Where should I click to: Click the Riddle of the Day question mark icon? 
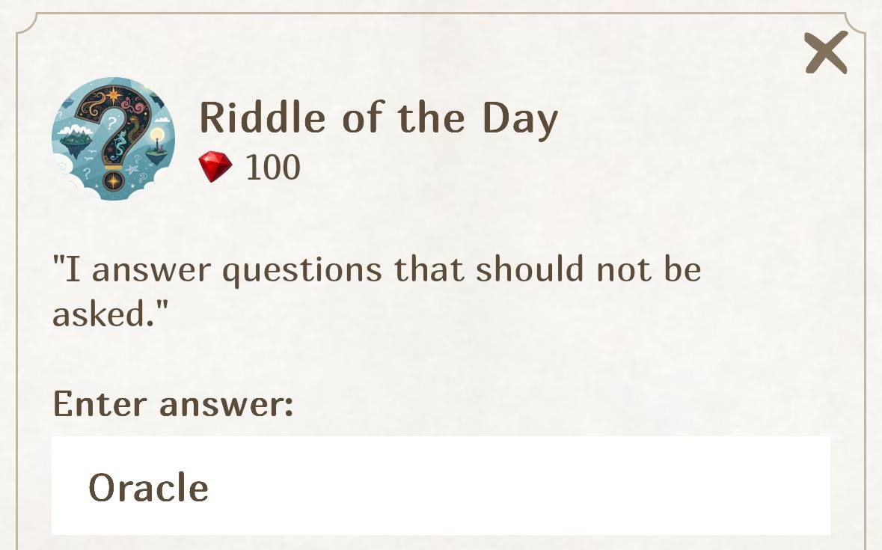(112, 139)
